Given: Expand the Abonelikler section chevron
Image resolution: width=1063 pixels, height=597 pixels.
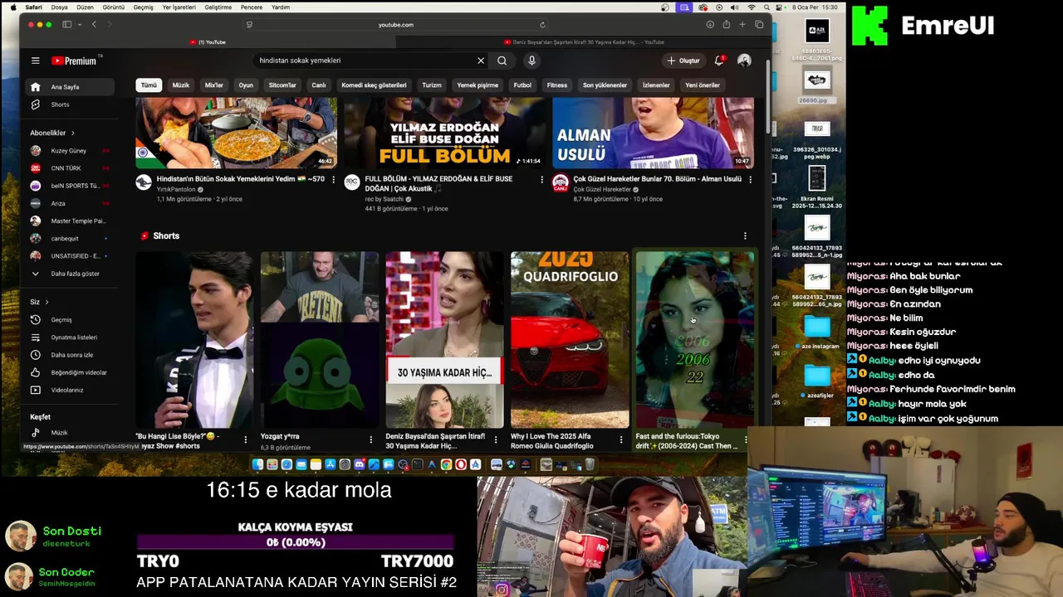Looking at the screenshot, I should (x=72, y=133).
